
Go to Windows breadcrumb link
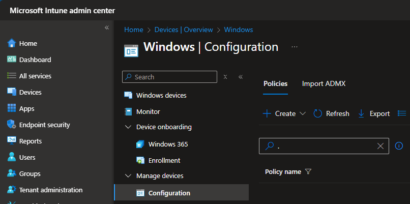point(239,30)
